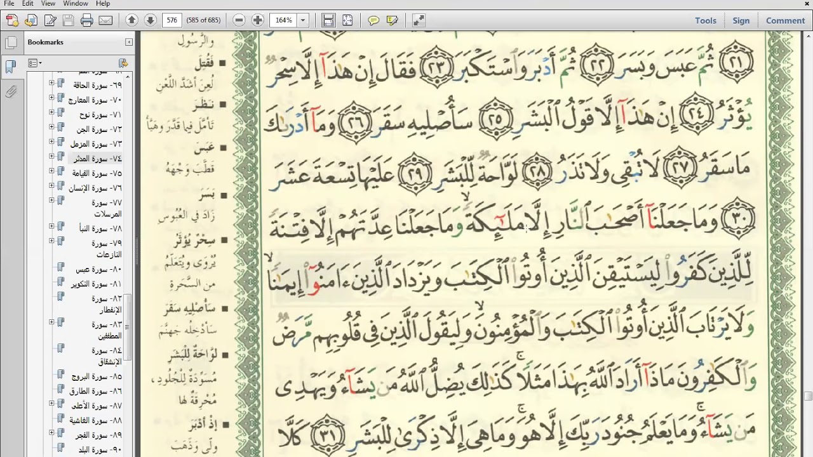The height and width of the screenshot is (457, 813).
Task: Add a sticky note comment
Action: 373,20
